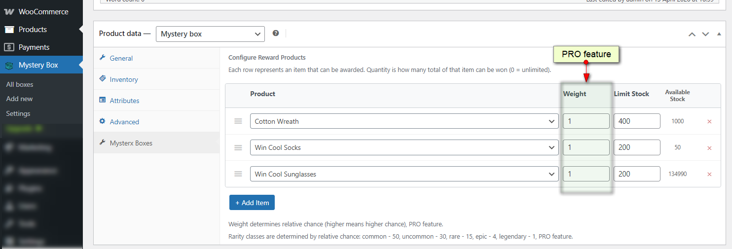
Task: Open the Win Cool Sunglasses product dropdown
Action: [x=404, y=174]
